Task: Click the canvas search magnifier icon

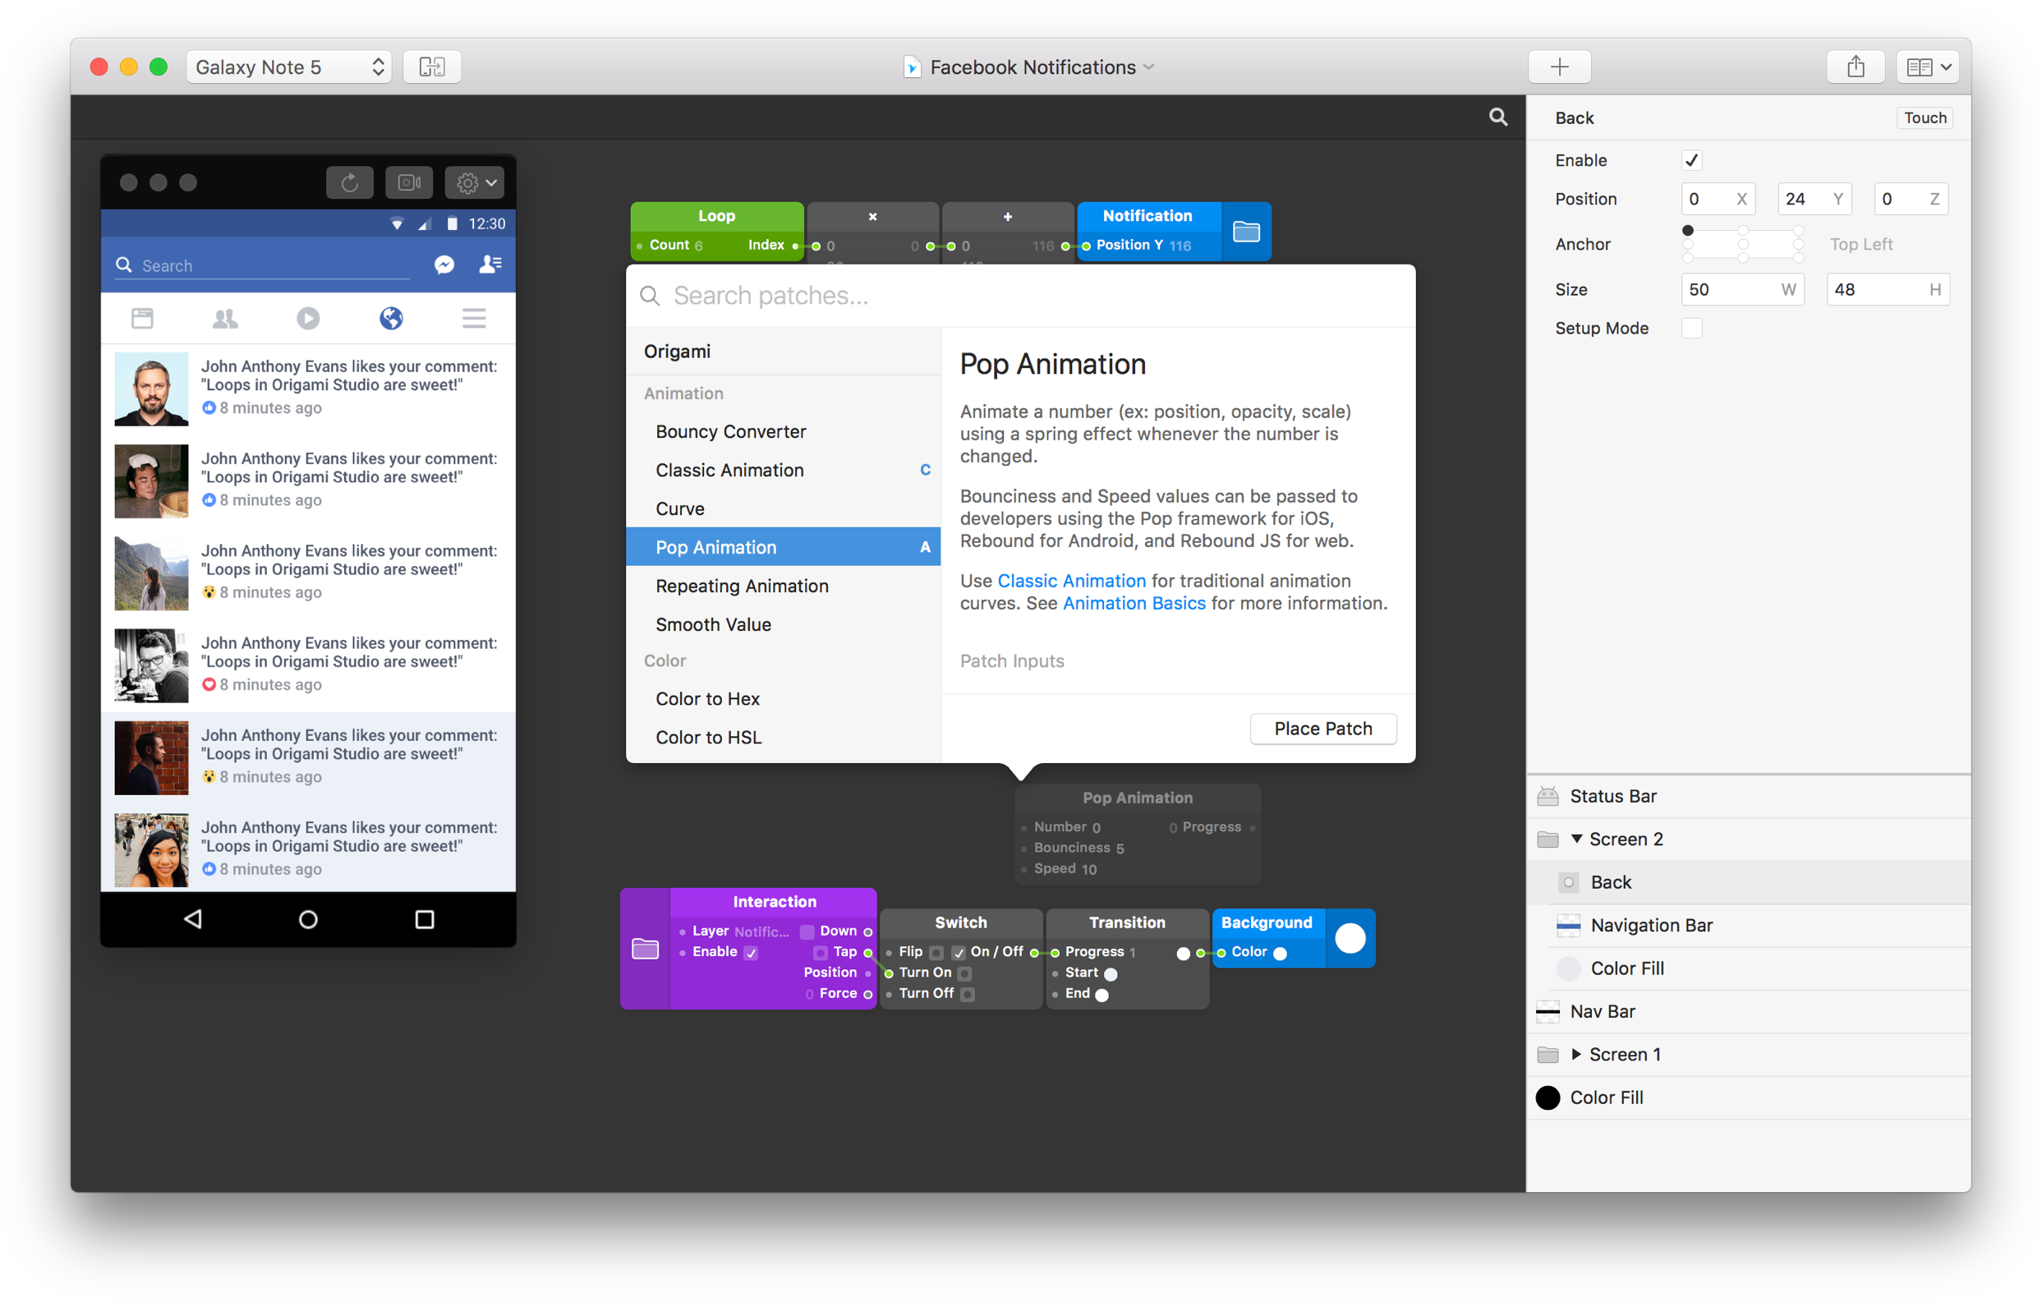Action: click(1497, 117)
